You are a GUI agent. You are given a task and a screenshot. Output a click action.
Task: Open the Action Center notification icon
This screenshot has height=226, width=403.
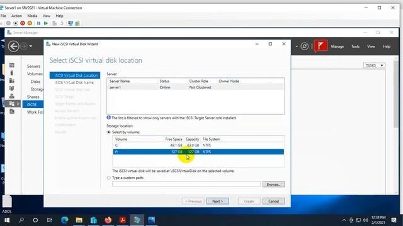(x=394, y=220)
